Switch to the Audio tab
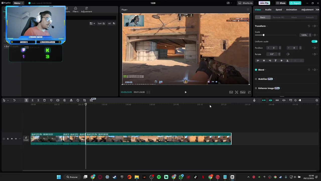 (x=268, y=10)
